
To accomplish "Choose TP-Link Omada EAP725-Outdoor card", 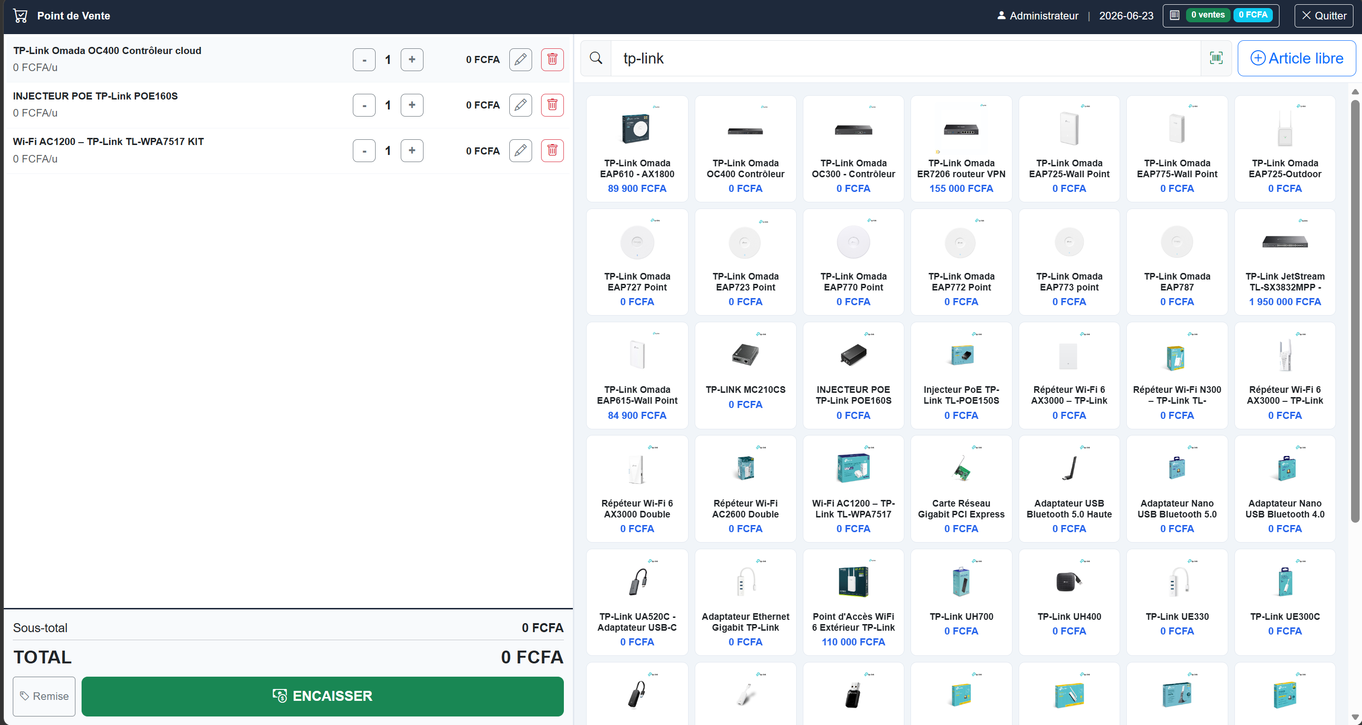I will coord(1285,148).
